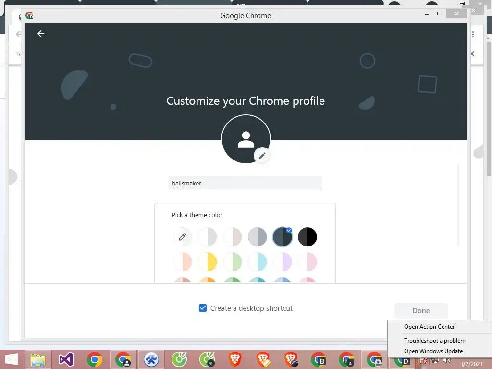Click the system tray network icon
The width and height of the screenshot is (492, 369).
435,360
